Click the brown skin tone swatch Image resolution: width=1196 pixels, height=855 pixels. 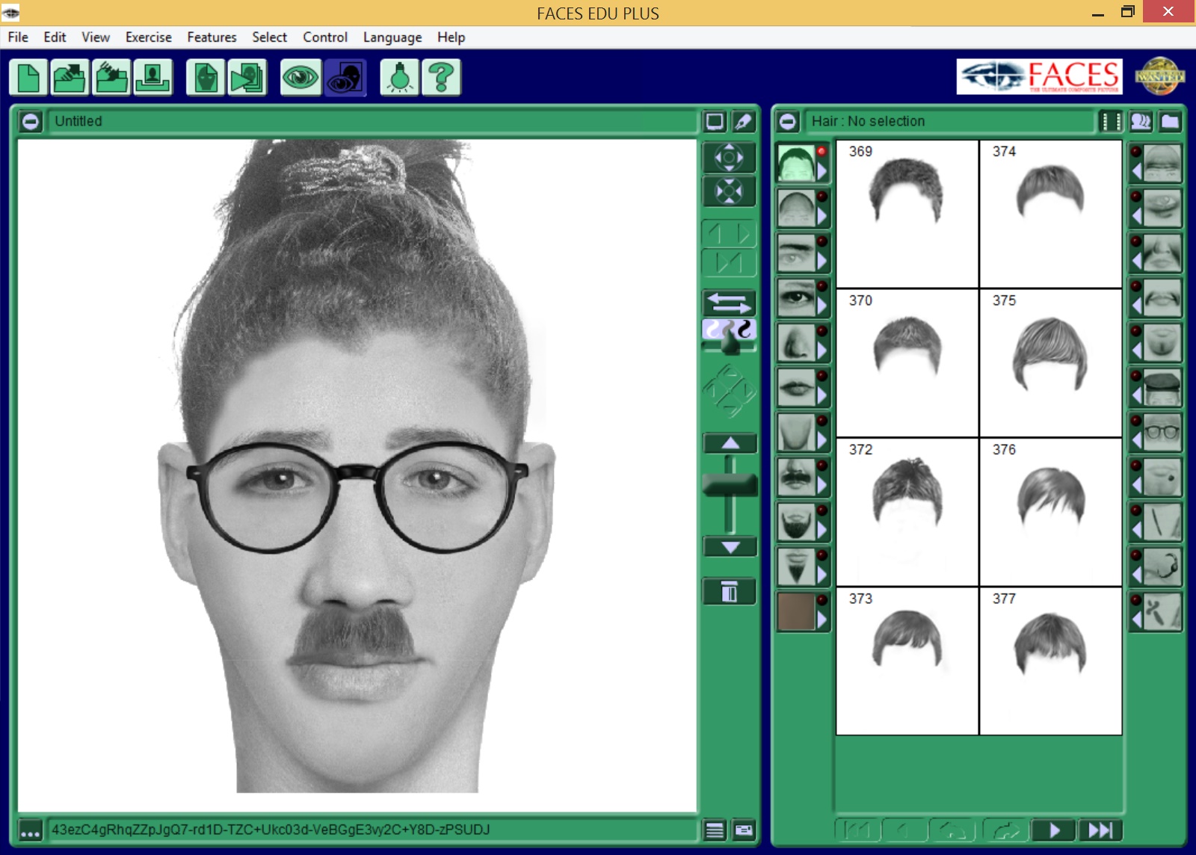(795, 611)
